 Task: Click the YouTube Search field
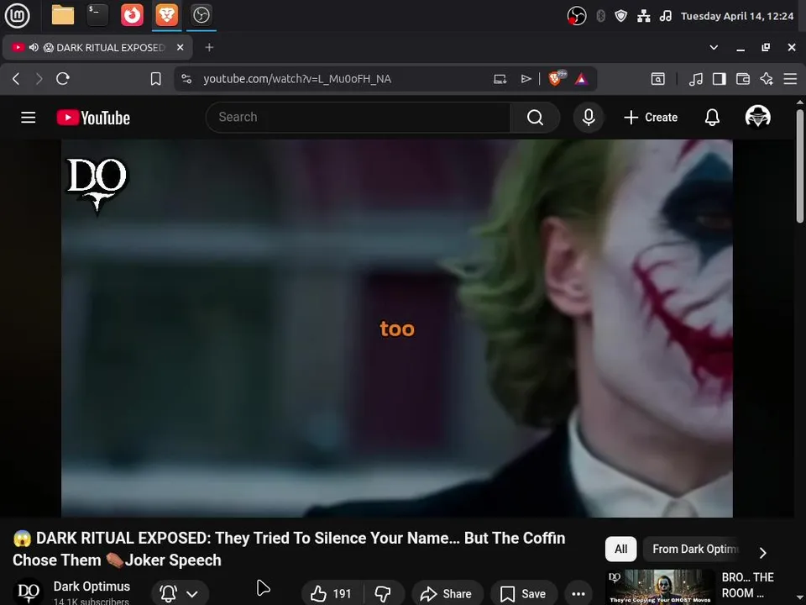click(358, 118)
